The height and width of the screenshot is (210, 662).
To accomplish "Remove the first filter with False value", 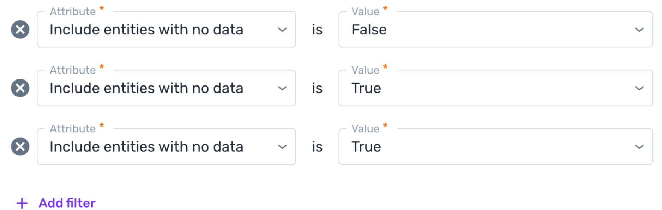I will (20, 30).
